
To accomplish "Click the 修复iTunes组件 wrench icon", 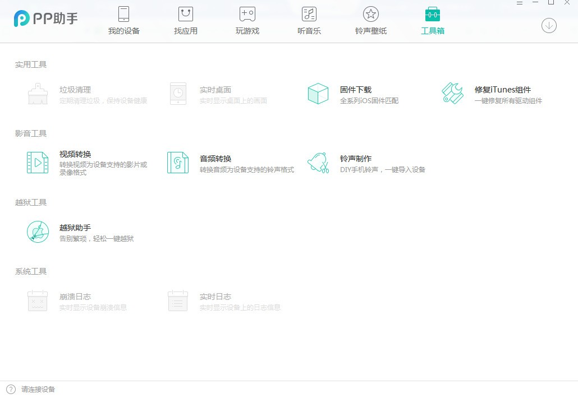I will [452, 94].
